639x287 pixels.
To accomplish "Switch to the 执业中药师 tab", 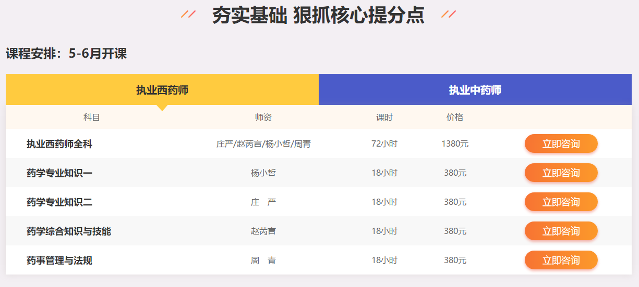I will 475,90.
